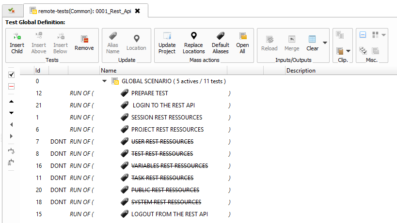
Task: Remove the selected test
Action: [84, 44]
